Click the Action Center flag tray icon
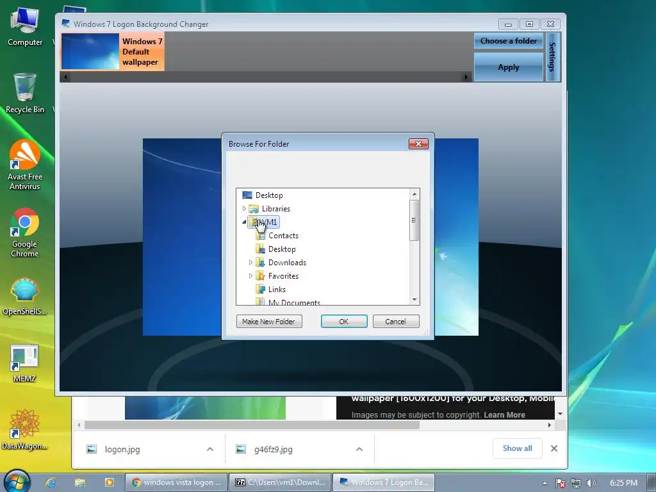This screenshot has height=492, width=656. (560, 483)
